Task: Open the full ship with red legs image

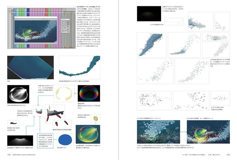Action: click(x=55, y=114)
